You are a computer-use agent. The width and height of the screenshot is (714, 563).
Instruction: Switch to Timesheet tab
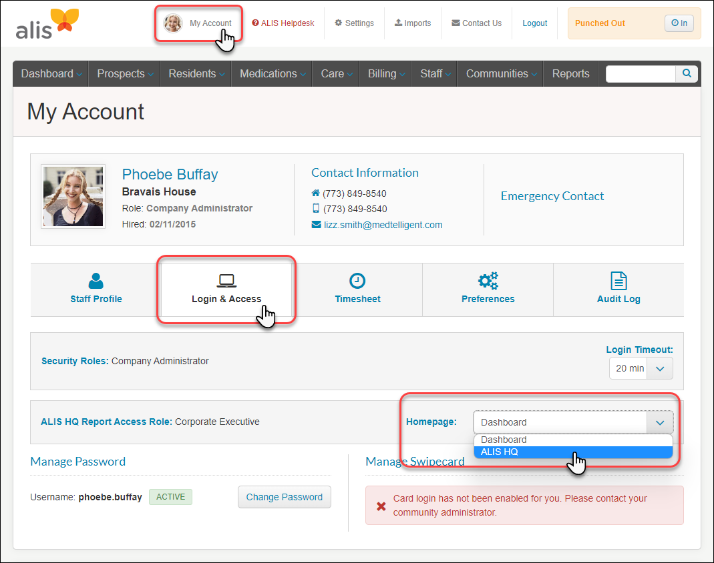coord(357,289)
